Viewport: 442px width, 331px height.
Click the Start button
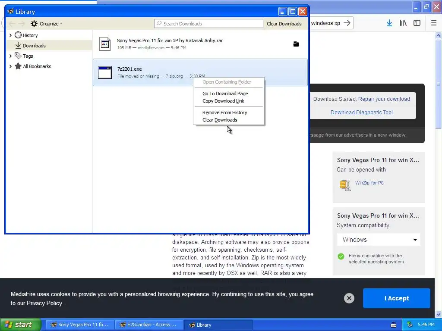pyautogui.click(x=20, y=325)
